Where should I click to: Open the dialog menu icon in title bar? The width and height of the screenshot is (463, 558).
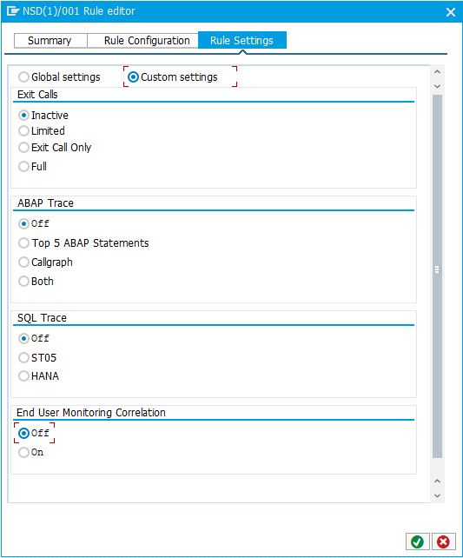click(x=13, y=11)
